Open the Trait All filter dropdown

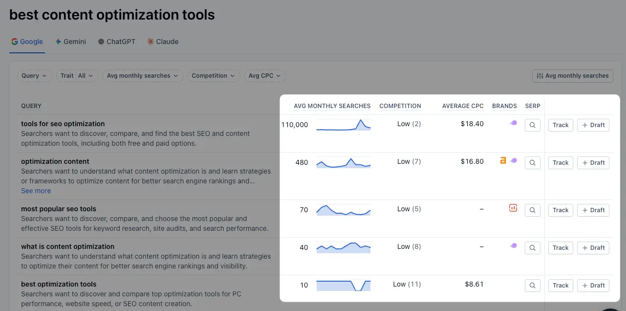77,76
